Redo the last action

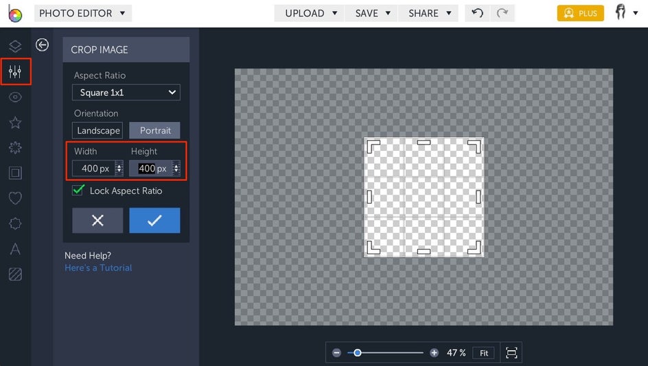502,13
